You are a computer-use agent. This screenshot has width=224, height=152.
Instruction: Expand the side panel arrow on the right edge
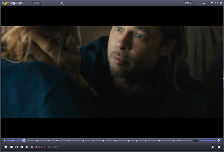(x=223, y=79)
